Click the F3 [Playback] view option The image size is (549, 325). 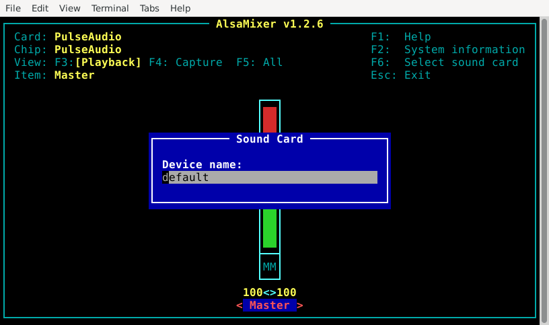coord(98,63)
